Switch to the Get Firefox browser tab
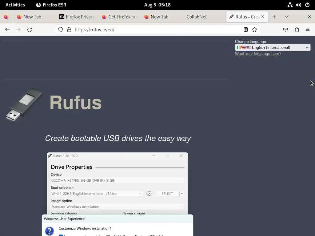Viewport: 315px width, 236px height. tap(119, 17)
